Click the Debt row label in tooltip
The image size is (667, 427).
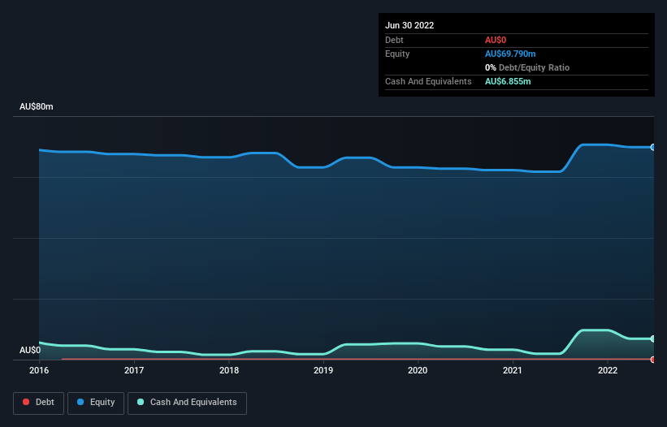click(394, 40)
